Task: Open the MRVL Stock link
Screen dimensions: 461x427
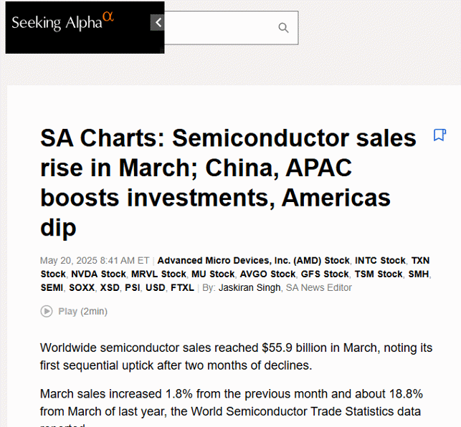Action: (158, 274)
